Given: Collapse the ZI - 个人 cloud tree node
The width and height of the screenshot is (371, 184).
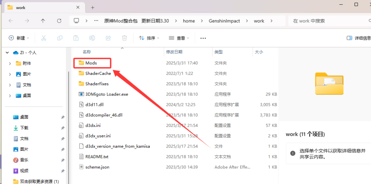Looking at the screenshot, I should pos(7,53).
